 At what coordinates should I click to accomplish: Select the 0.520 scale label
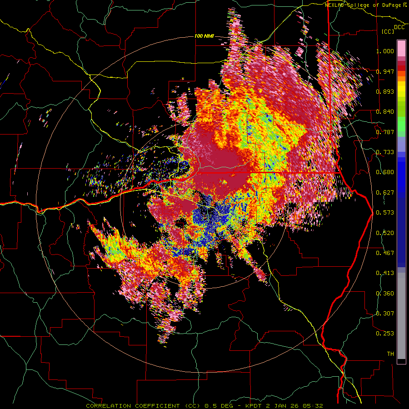(385, 233)
